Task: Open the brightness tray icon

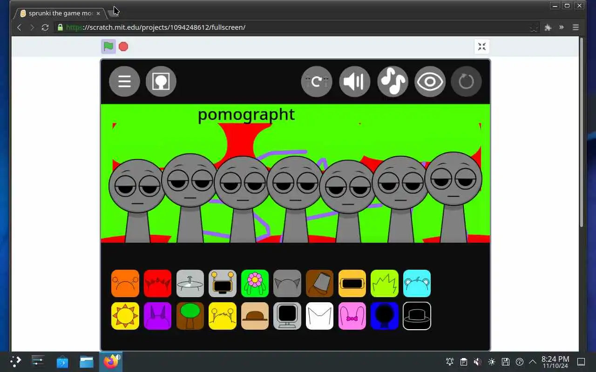Action: pos(492,362)
